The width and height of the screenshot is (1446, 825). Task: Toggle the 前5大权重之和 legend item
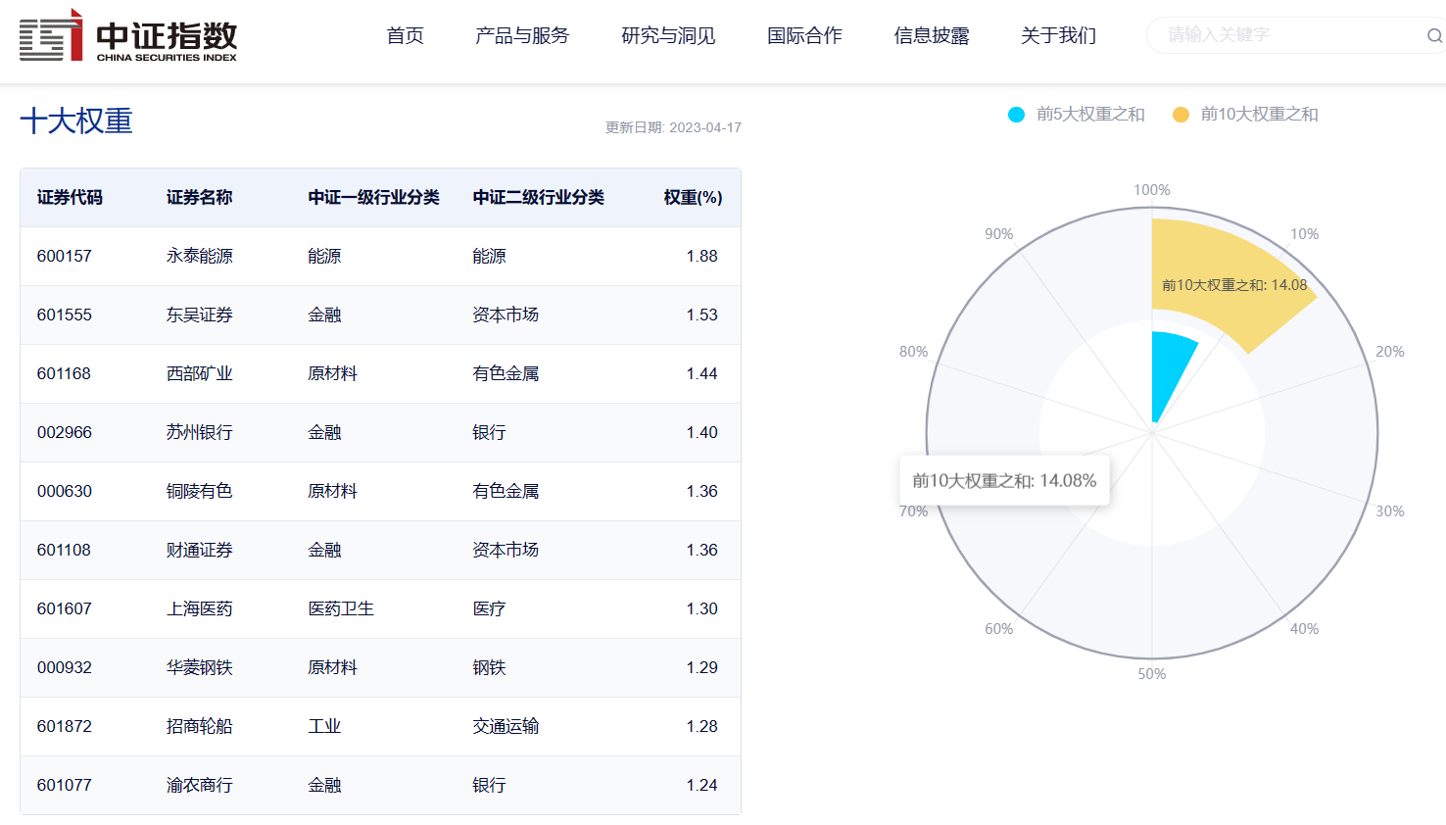(x=1077, y=115)
